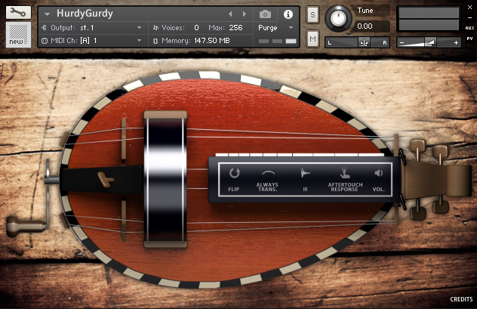
Task: Solo the instrument with S button
Action: tap(312, 14)
